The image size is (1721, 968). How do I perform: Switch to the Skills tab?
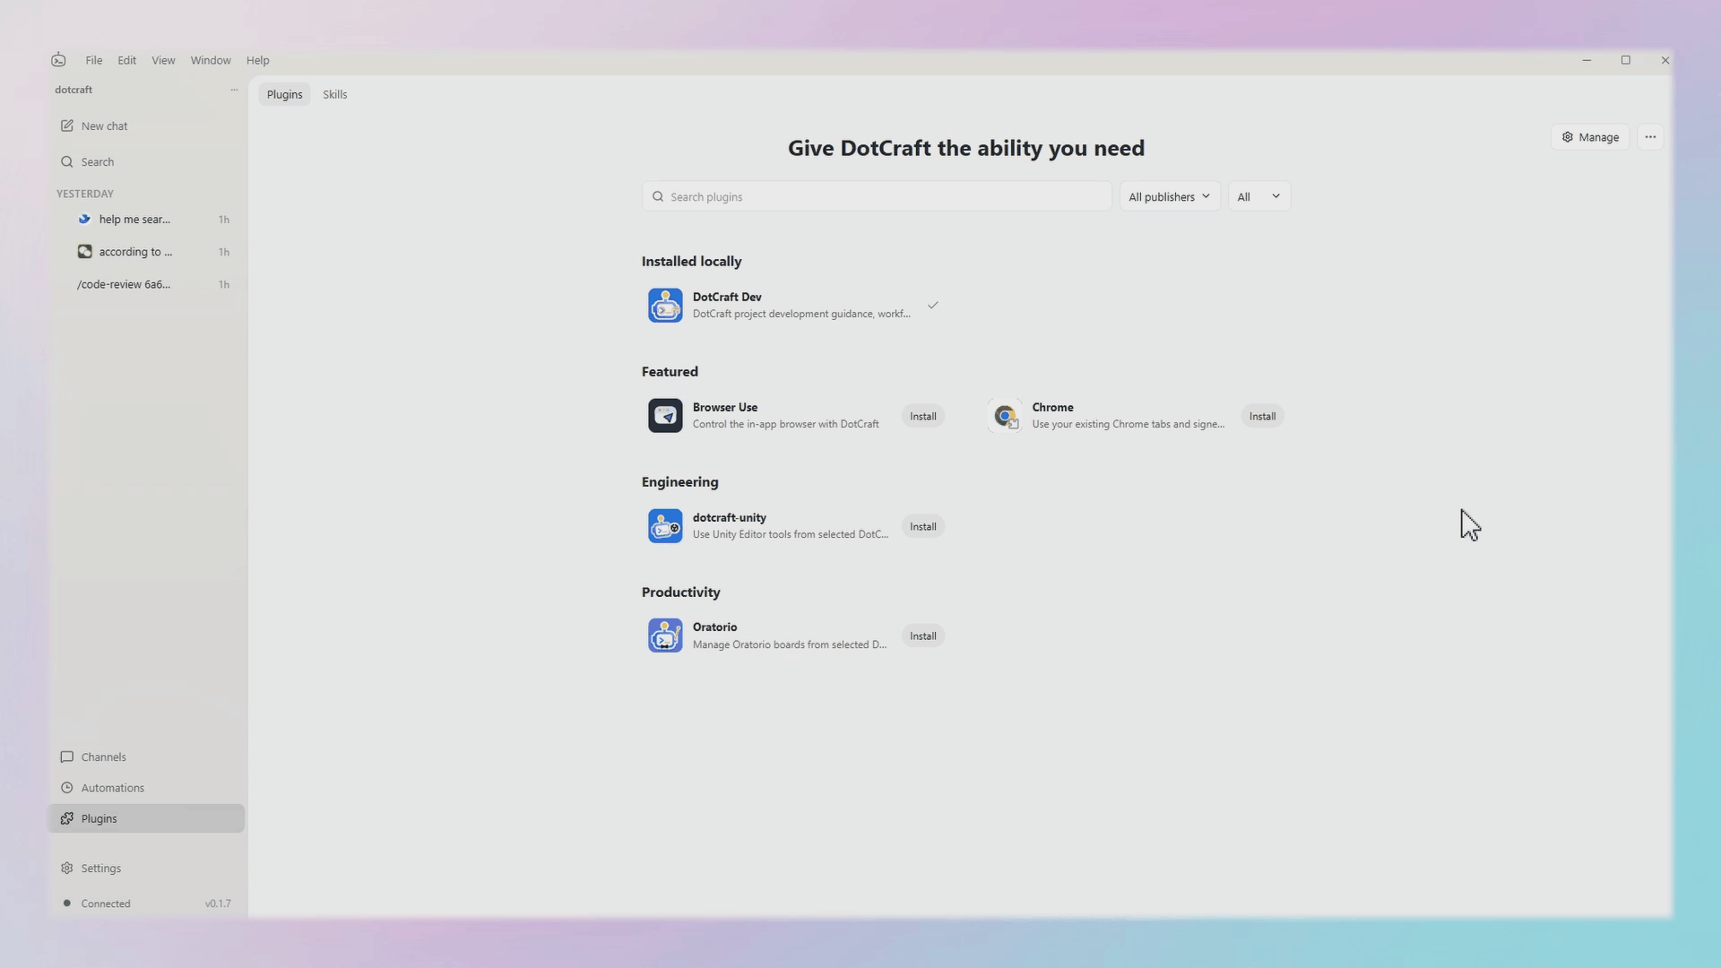click(x=335, y=94)
